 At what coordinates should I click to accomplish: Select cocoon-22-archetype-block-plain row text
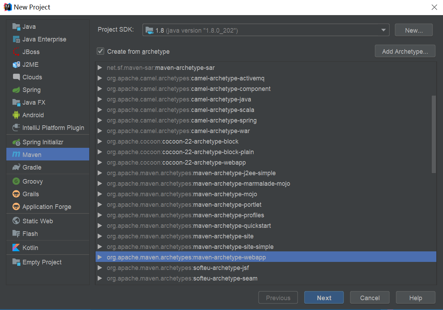(180, 152)
